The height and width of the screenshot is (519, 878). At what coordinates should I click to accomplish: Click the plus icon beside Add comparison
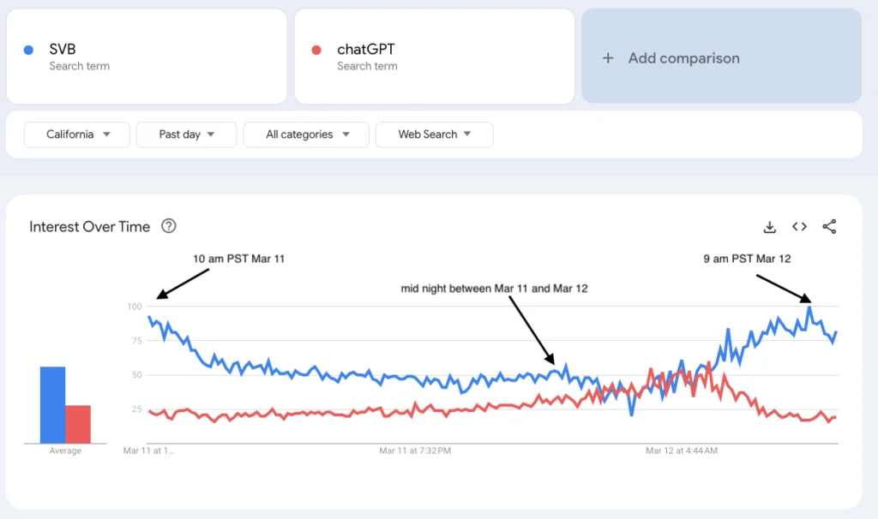point(608,58)
